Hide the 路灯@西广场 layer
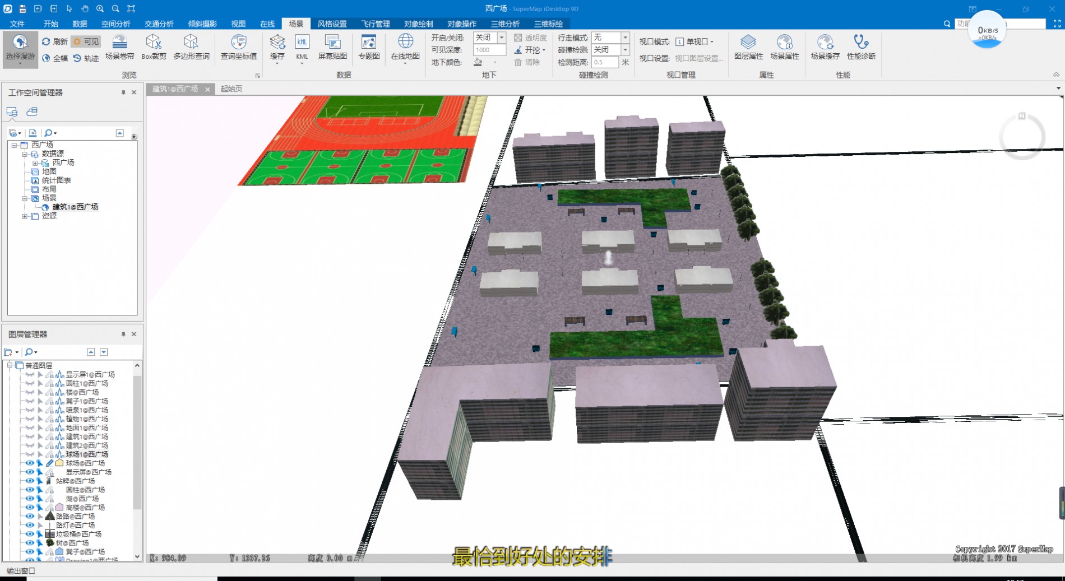 [30, 525]
